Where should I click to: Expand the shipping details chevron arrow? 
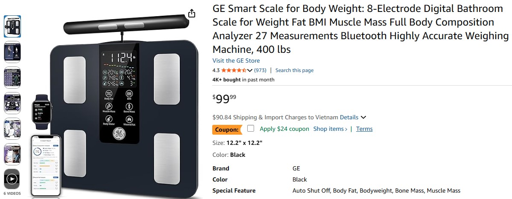point(363,117)
